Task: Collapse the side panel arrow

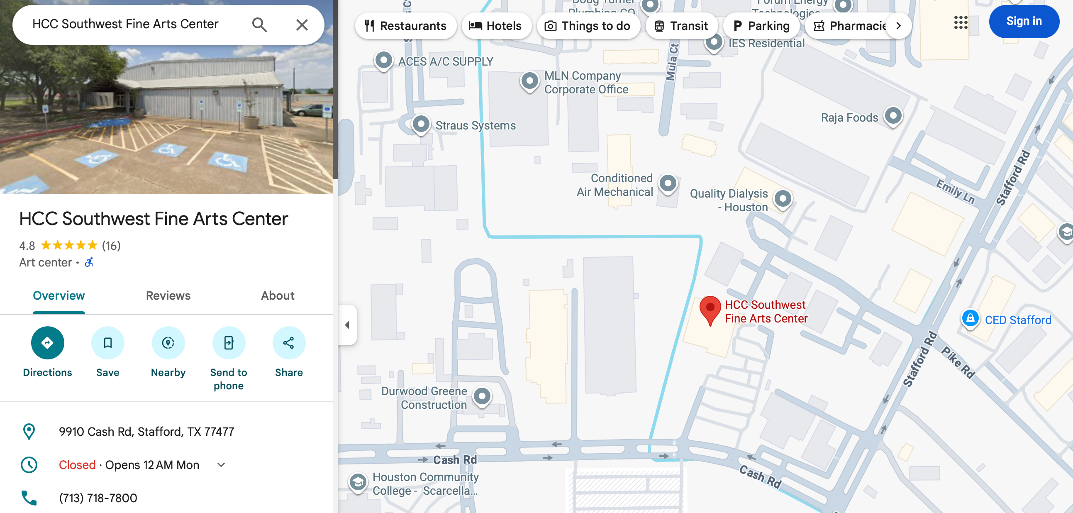Action: [x=347, y=325]
